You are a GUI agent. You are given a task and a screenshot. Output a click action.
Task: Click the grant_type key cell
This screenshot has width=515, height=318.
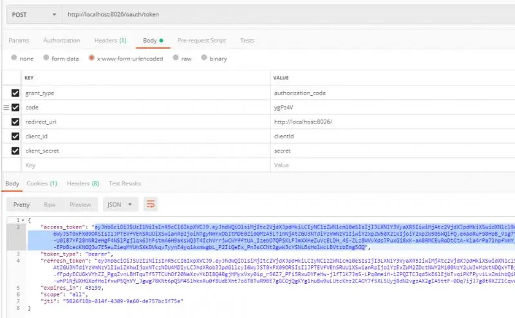tap(146, 93)
